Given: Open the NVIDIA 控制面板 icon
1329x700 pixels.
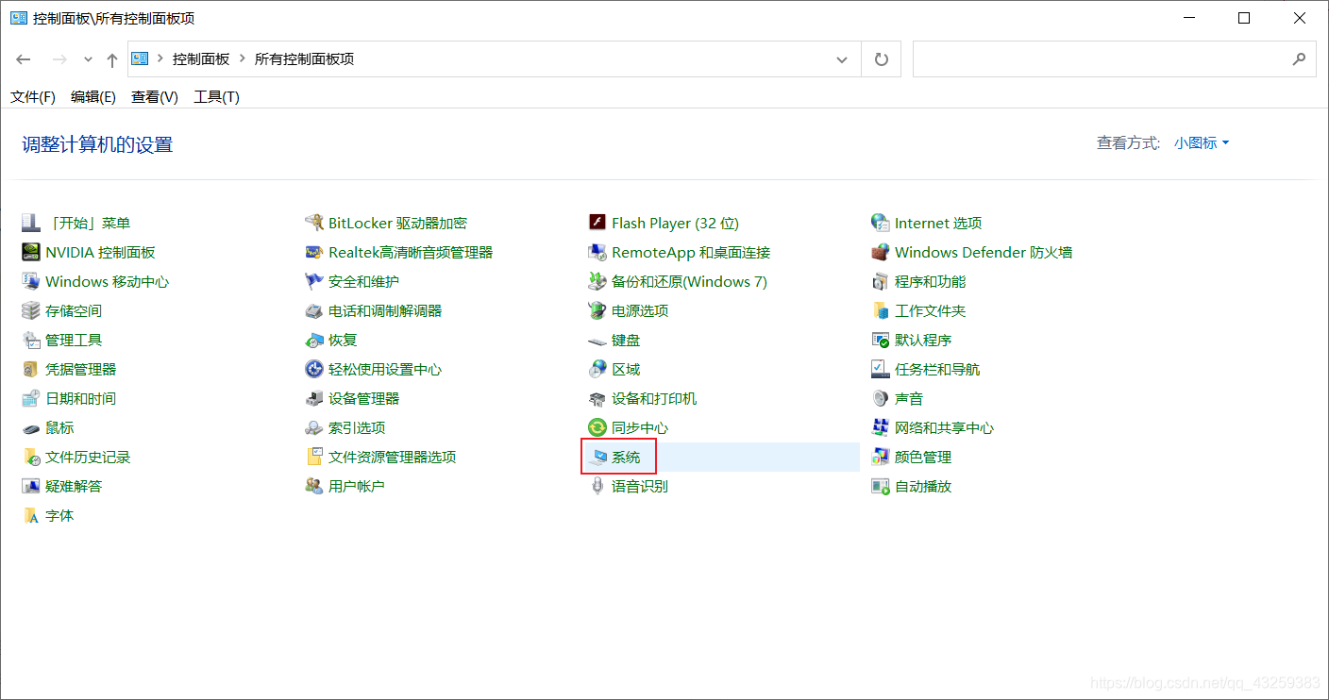Looking at the screenshot, I should pyautogui.click(x=31, y=252).
